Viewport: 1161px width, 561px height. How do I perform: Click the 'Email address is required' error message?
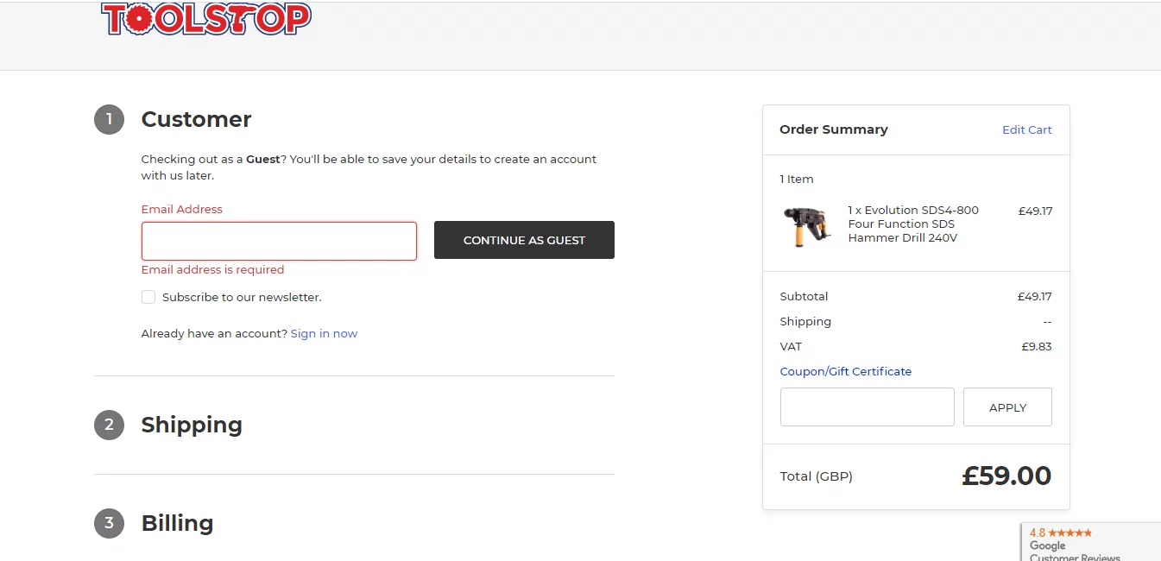[212, 269]
